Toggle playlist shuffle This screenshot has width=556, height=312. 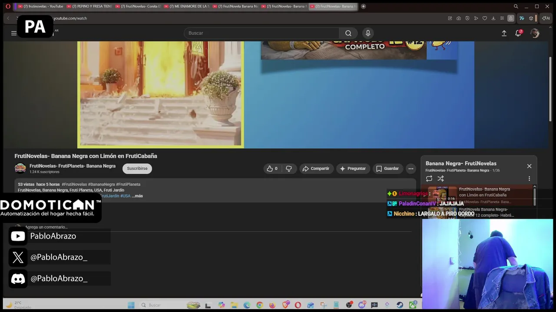(x=440, y=179)
